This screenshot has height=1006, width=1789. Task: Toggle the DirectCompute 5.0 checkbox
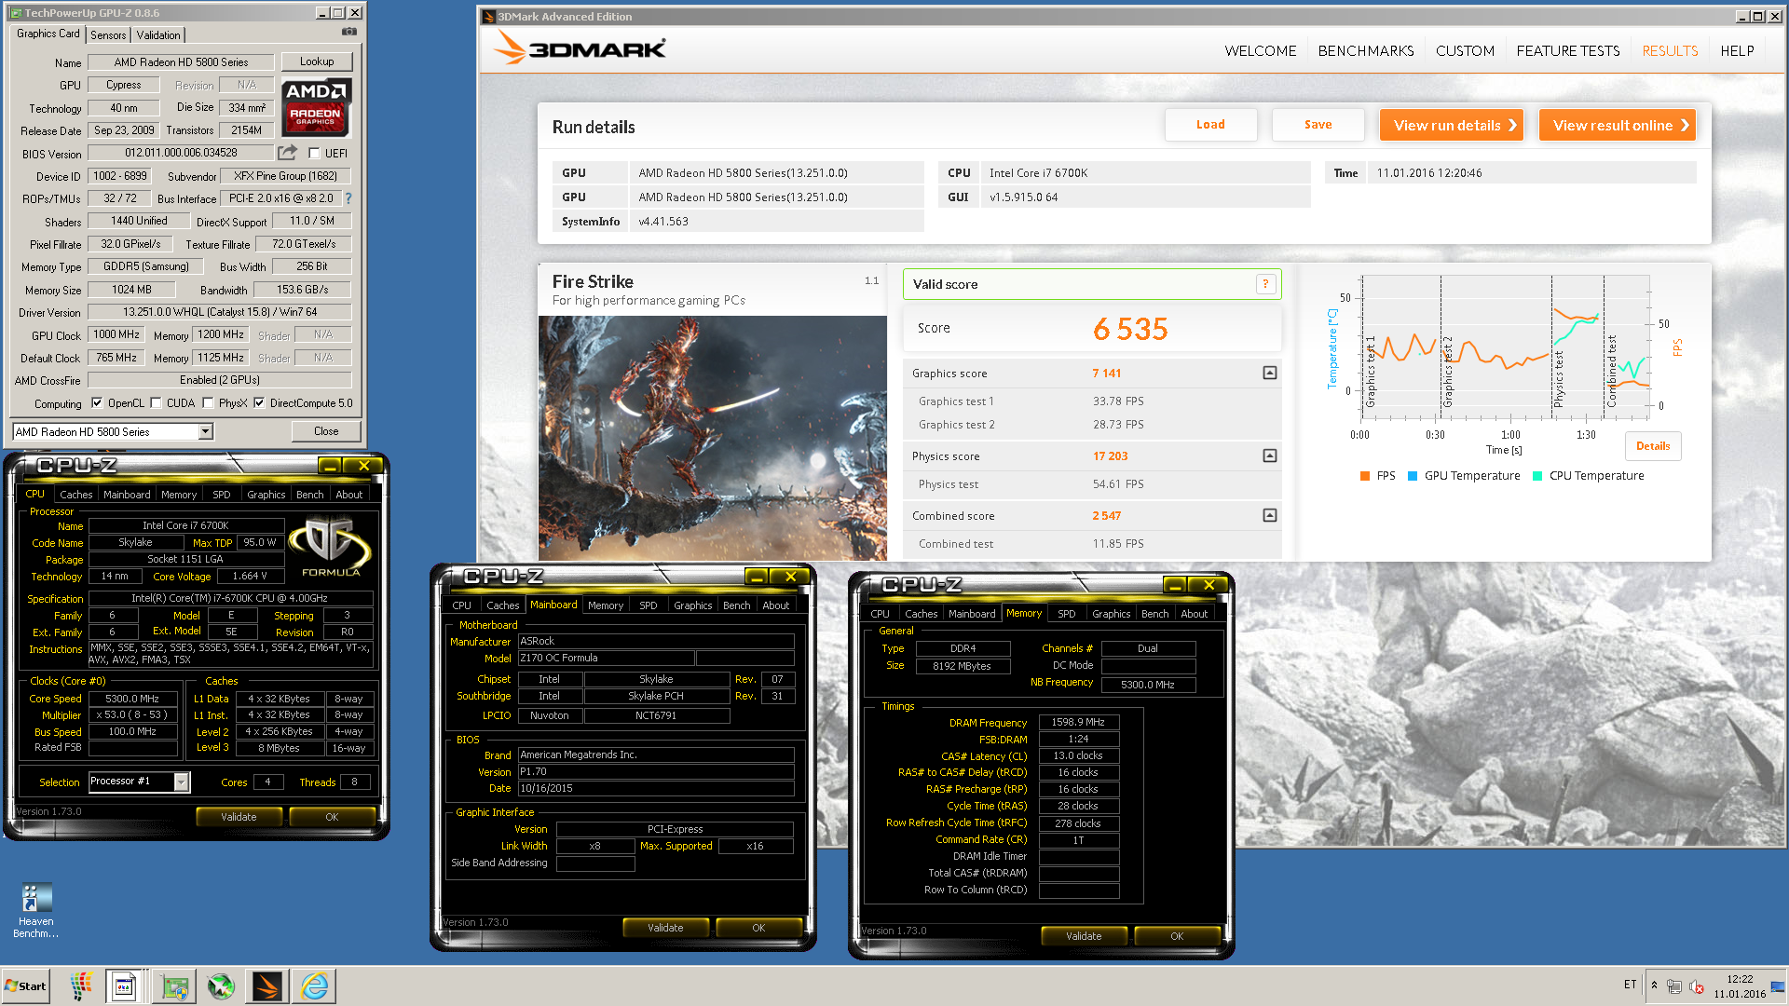pyautogui.click(x=259, y=403)
